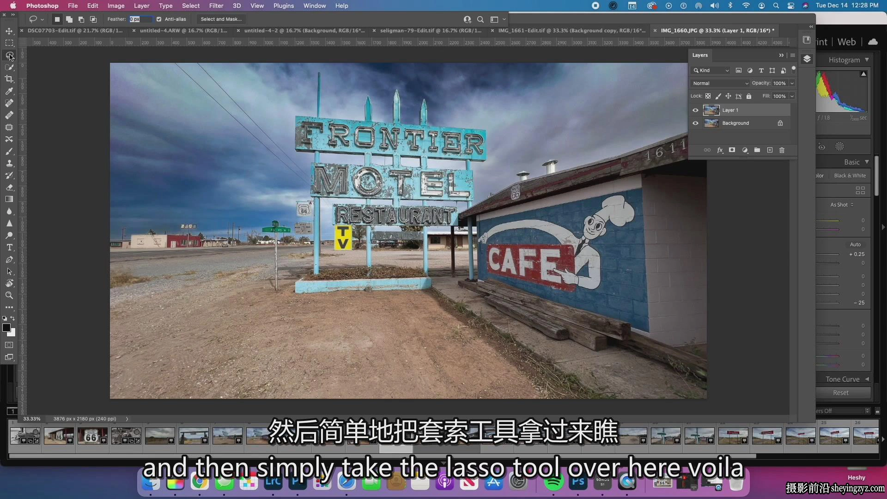Viewport: 887px width, 499px height.
Task: Open the Layer menu
Action: click(141, 6)
